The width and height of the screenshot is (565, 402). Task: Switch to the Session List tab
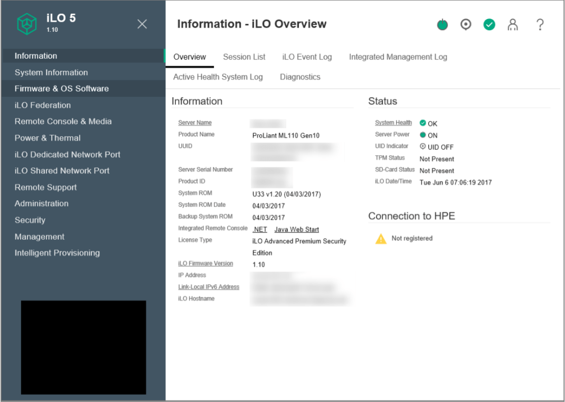[x=244, y=57]
